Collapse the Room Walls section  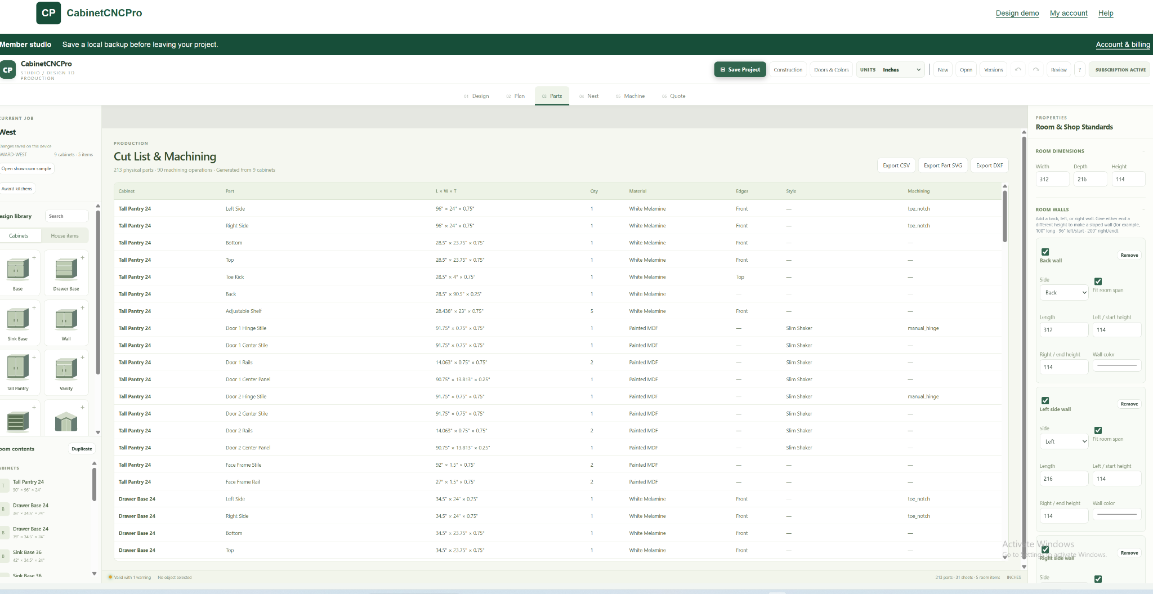coord(1143,209)
